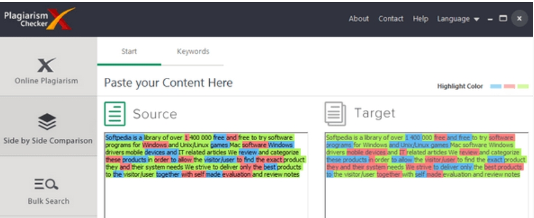The width and height of the screenshot is (534, 218).
Task: Open the Contact link
Action: tap(391, 19)
